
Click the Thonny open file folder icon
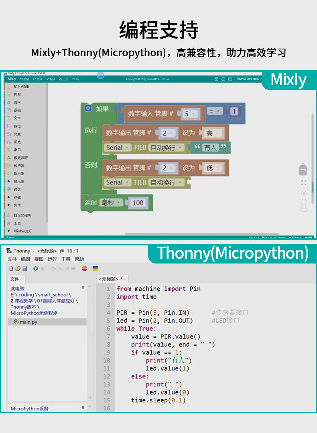tap(18, 268)
